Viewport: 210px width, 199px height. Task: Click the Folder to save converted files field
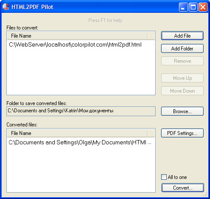[81, 111]
